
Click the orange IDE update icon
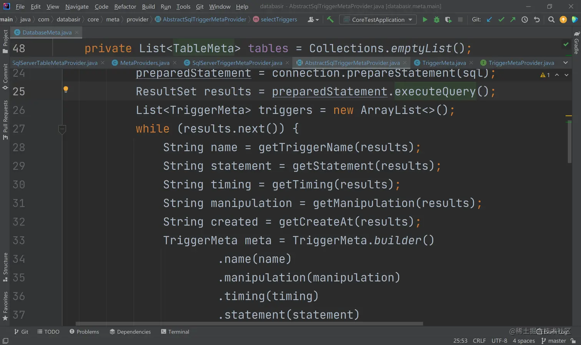click(x=563, y=20)
